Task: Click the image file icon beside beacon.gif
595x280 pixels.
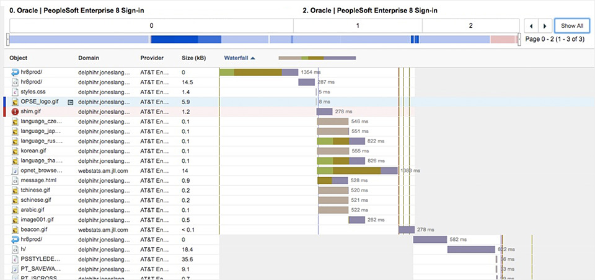Action: click(15, 229)
